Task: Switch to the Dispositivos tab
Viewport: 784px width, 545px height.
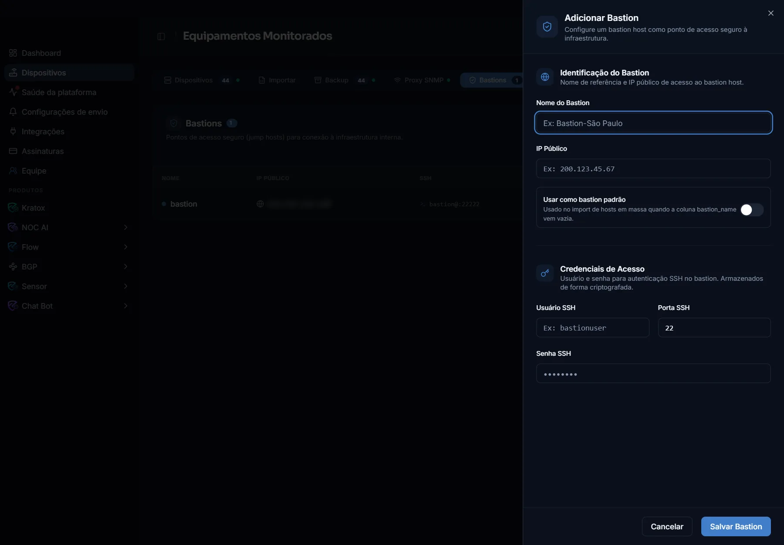Action: coord(202,80)
